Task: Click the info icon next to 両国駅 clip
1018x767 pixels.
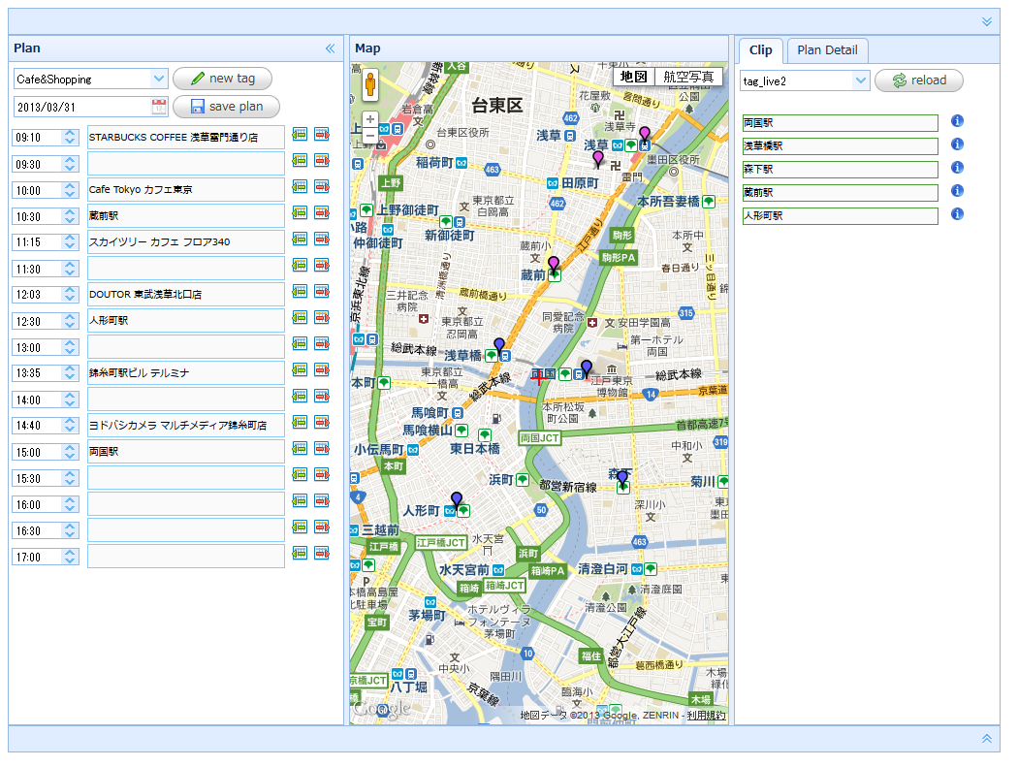Action: tap(957, 121)
